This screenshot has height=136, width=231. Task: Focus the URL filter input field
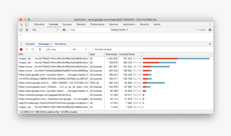pyautogui.click(x=57, y=49)
